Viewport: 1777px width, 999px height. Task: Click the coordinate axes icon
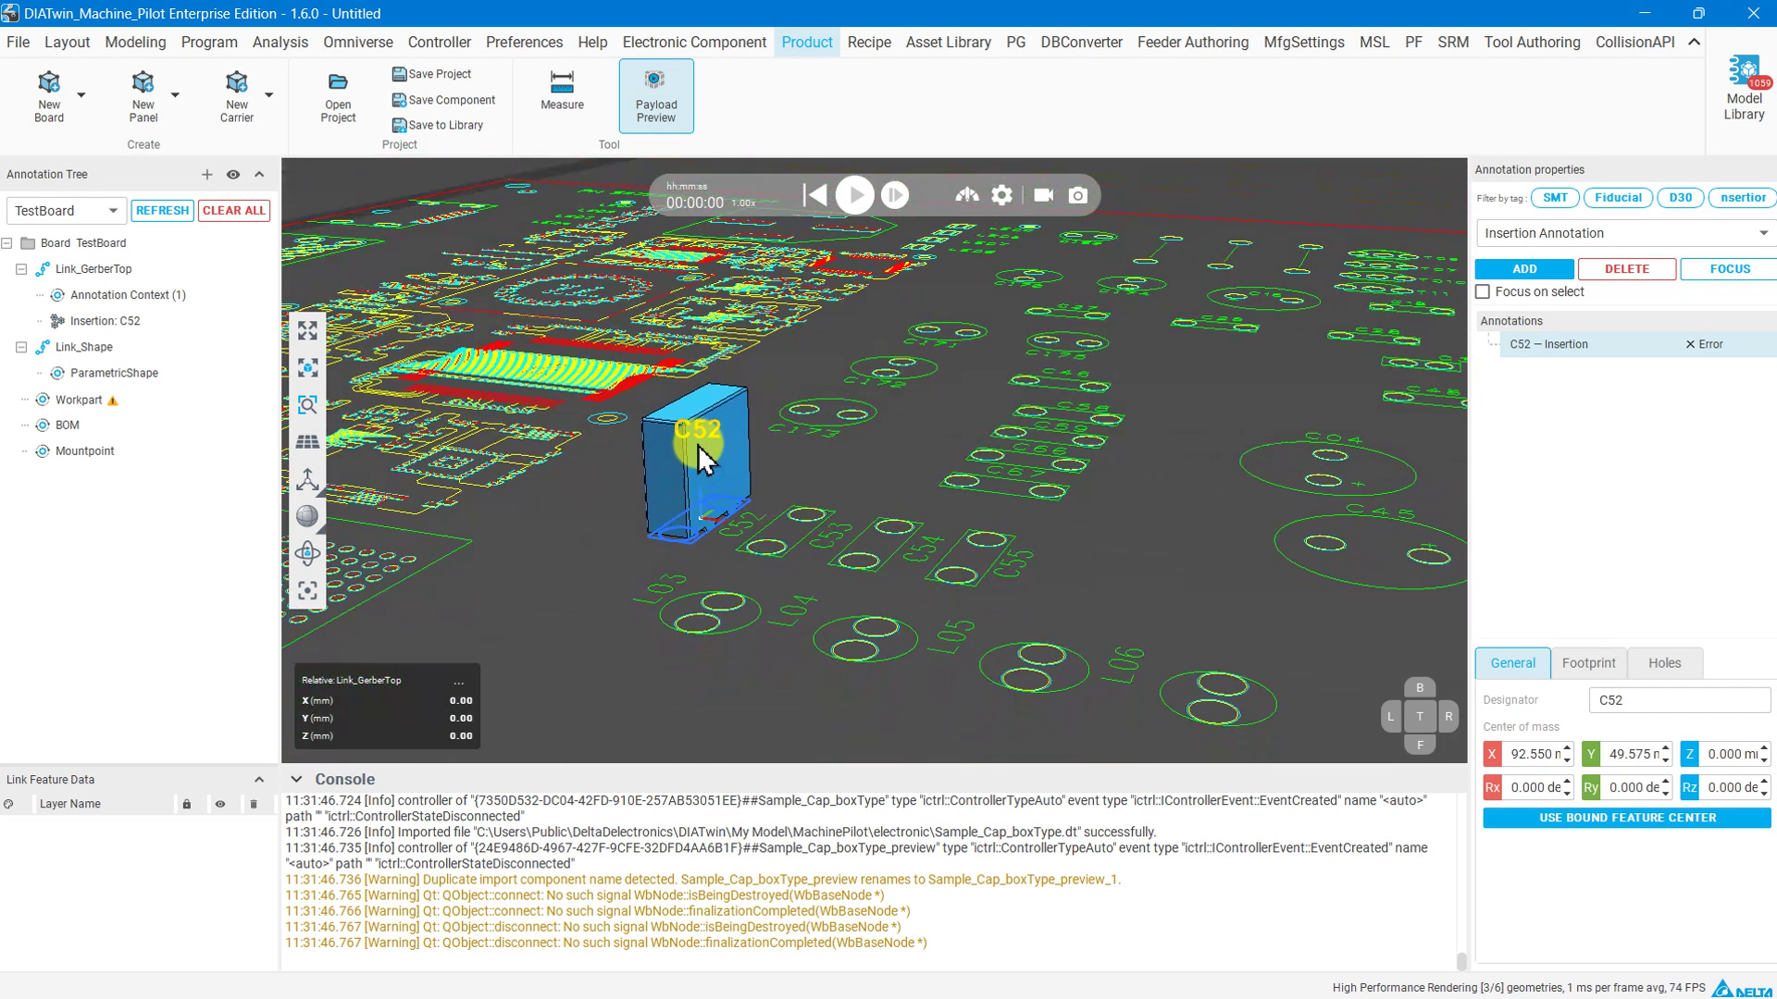(x=307, y=479)
